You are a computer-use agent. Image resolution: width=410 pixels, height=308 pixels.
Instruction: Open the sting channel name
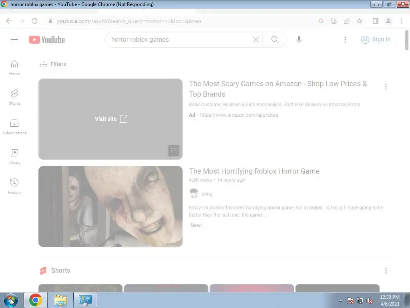click(x=207, y=194)
